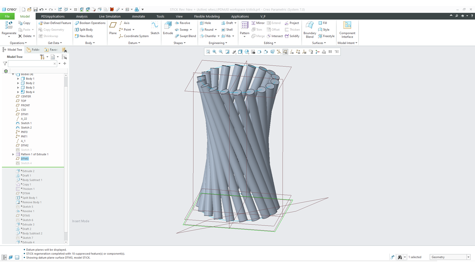Click the Open file icon
Viewport: 475px width, 267px height.
click(x=29, y=9)
